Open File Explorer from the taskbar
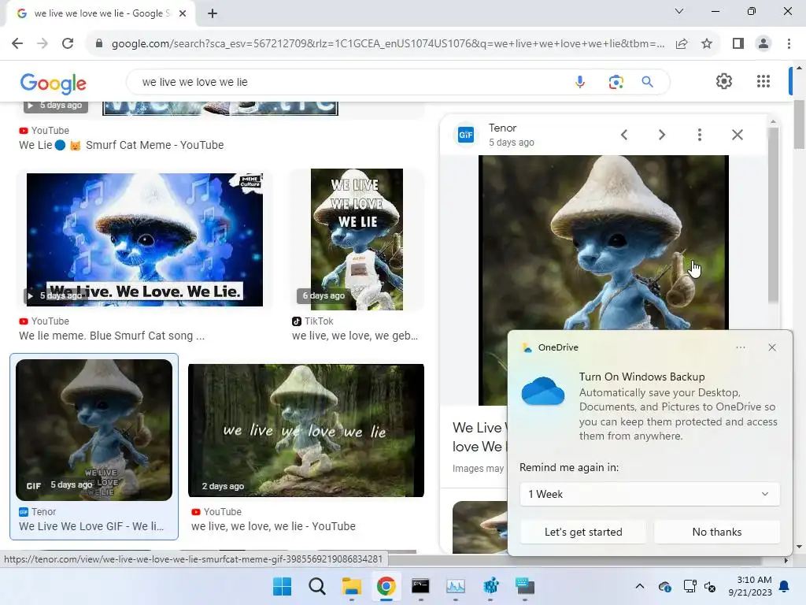The height and width of the screenshot is (605, 806). click(352, 586)
